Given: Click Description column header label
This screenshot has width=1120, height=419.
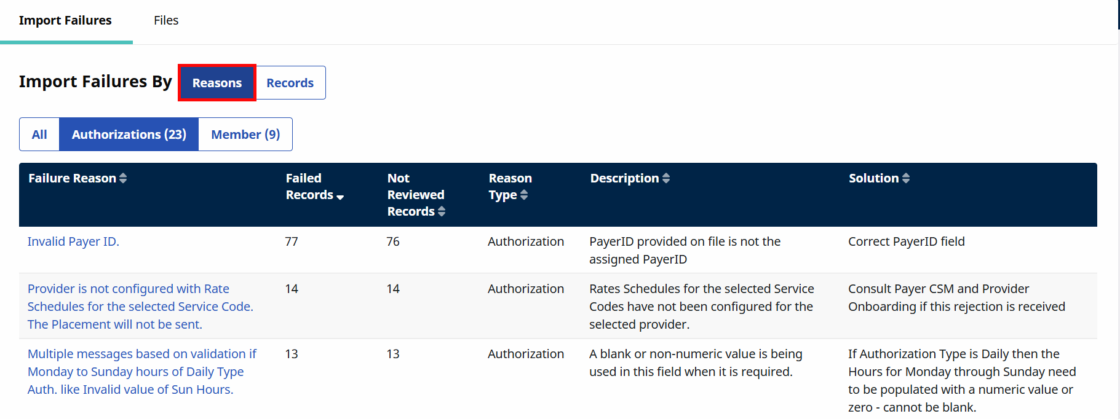Looking at the screenshot, I should tap(624, 178).
